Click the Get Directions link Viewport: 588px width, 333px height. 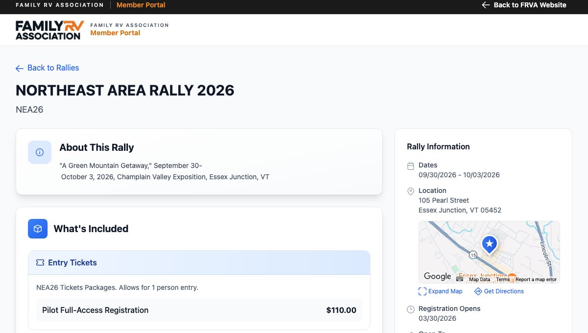(x=499, y=291)
